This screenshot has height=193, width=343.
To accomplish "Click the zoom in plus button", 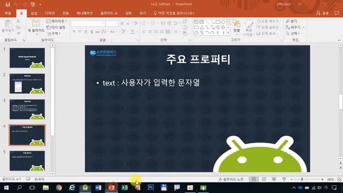I will [x=322, y=179].
